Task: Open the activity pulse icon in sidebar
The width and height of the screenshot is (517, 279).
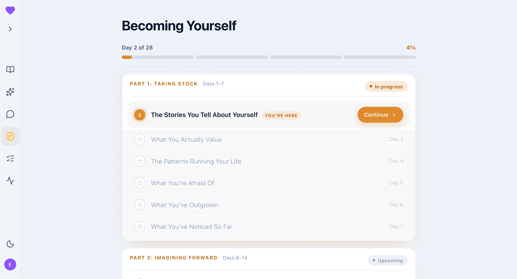Action: click(x=10, y=180)
